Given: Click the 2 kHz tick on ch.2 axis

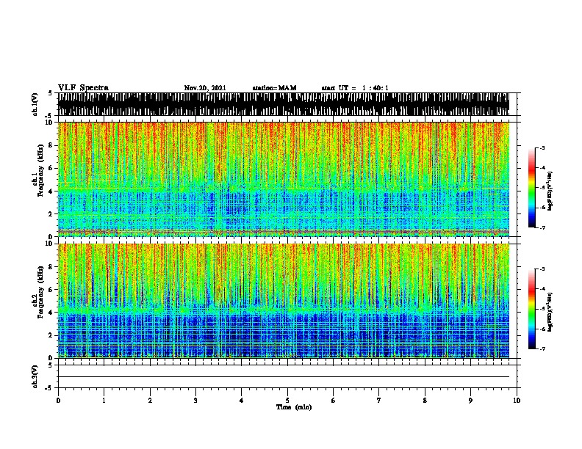Looking at the screenshot, I should tap(52, 335).
